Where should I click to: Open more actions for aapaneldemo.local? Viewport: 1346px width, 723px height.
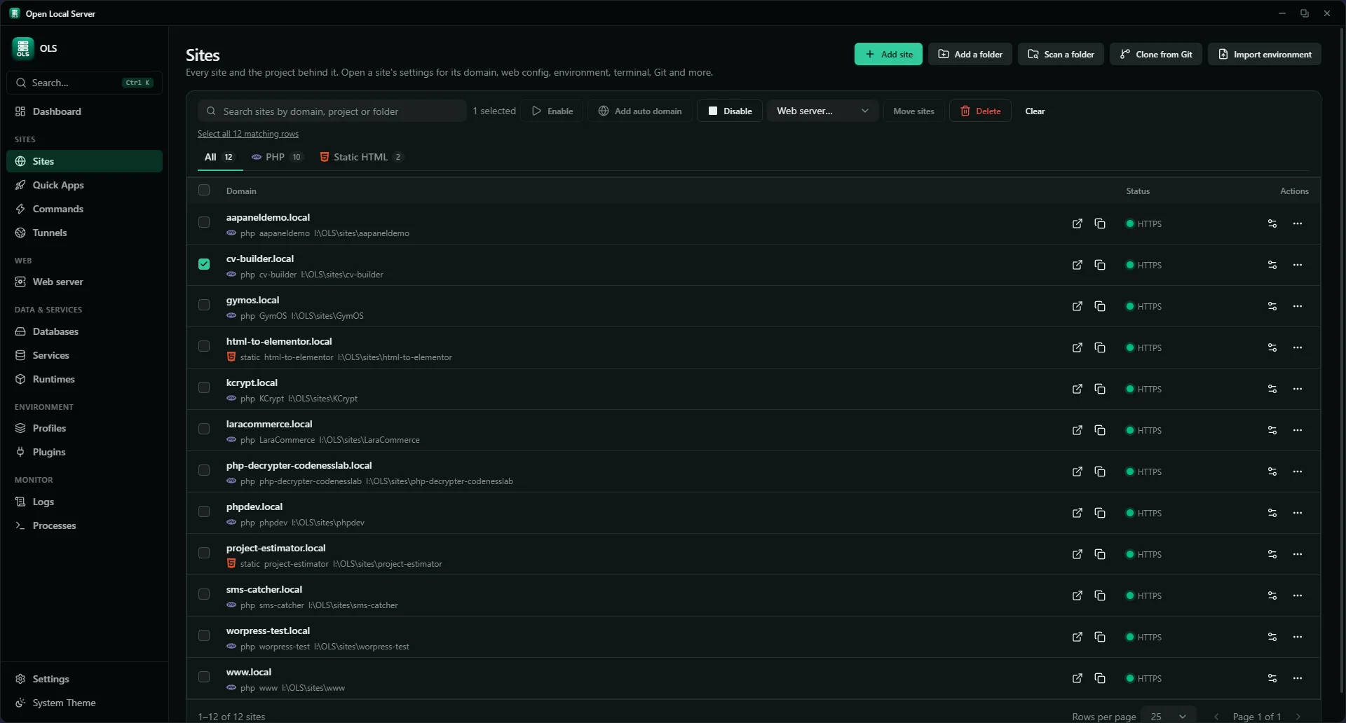point(1298,223)
